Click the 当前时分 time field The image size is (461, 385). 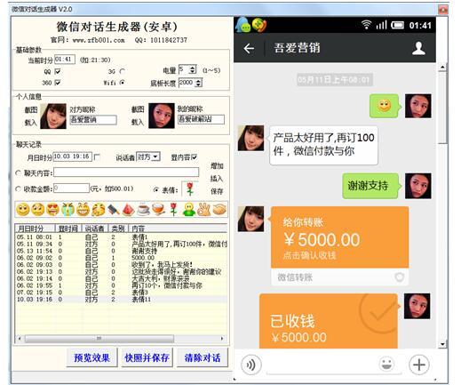(x=65, y=60)
